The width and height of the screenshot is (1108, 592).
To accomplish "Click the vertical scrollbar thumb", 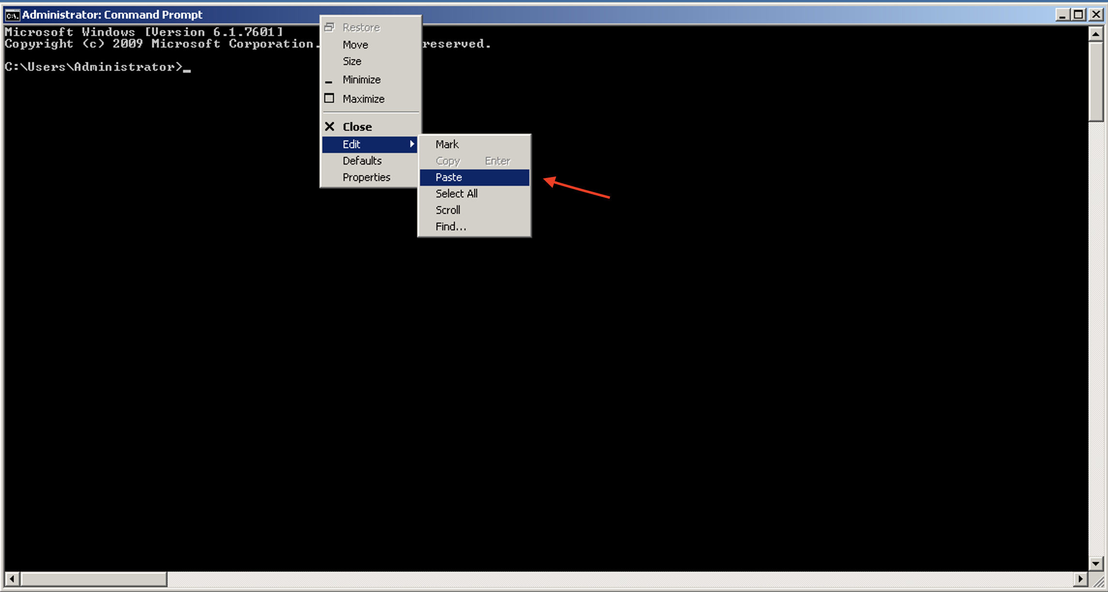I will tap(1096, 82).
